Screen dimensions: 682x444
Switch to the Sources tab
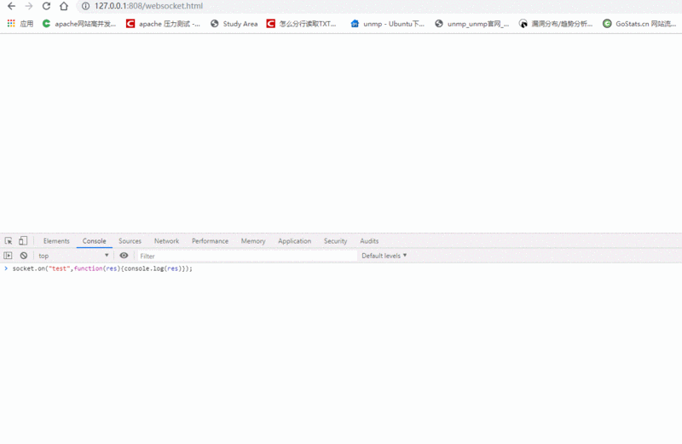click(x=130, y=241)
